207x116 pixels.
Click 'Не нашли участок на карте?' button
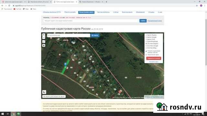click(x=54, y=97)
